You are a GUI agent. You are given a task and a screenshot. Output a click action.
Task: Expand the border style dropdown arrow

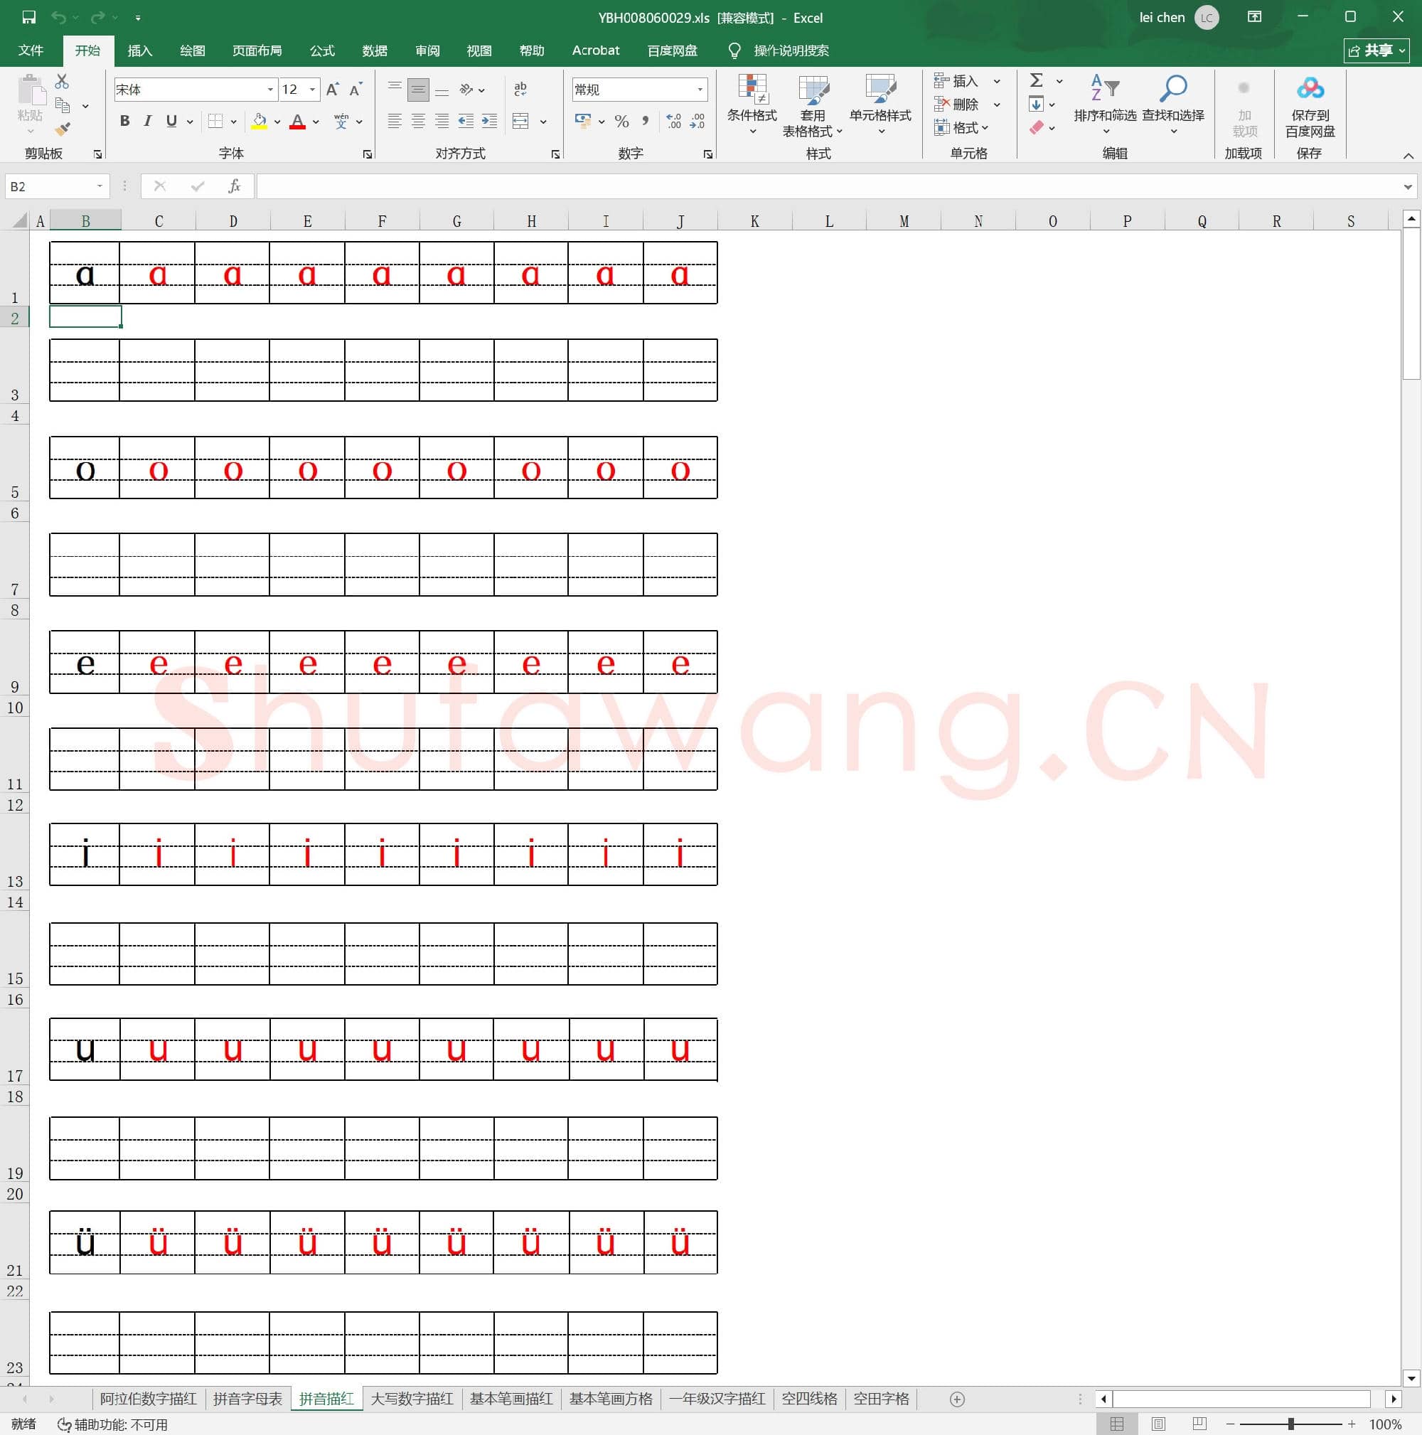click(232, 121)
